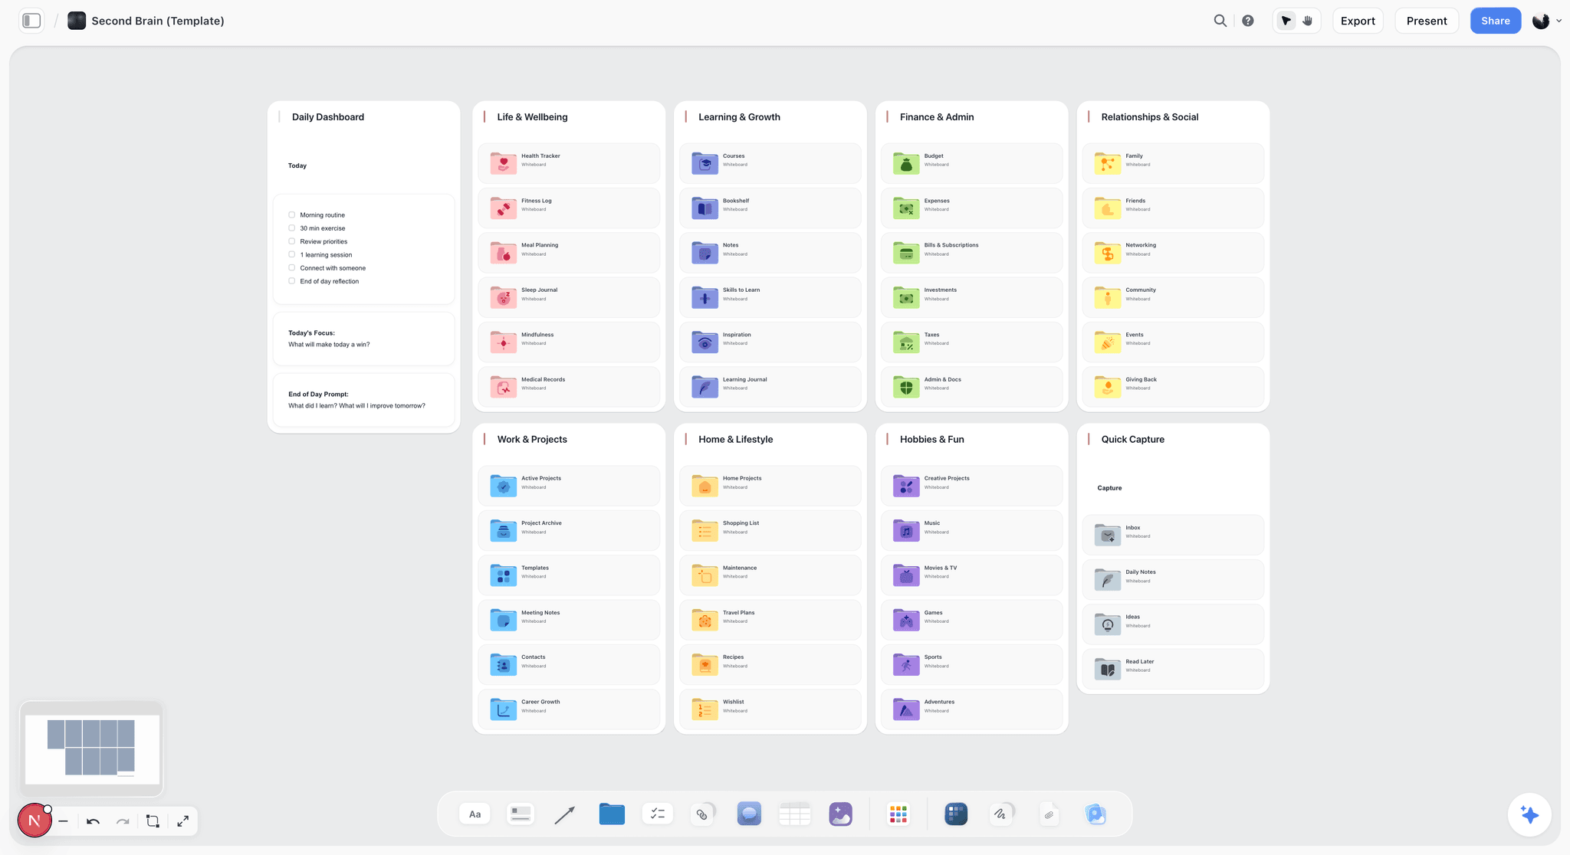This screenshot has height=855, width=1570.
Task: Check the Connect with someone checkbox
Action: (x=291, y=267)
